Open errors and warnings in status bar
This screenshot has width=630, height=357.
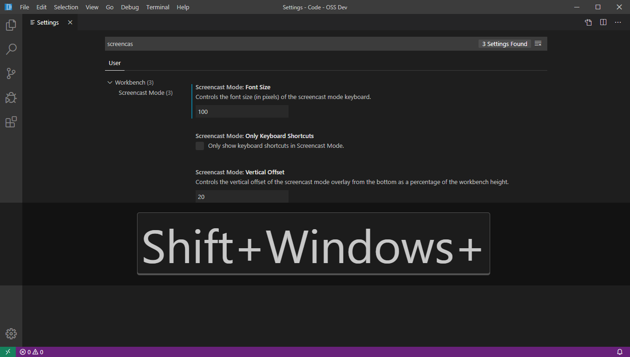[32, 352]
